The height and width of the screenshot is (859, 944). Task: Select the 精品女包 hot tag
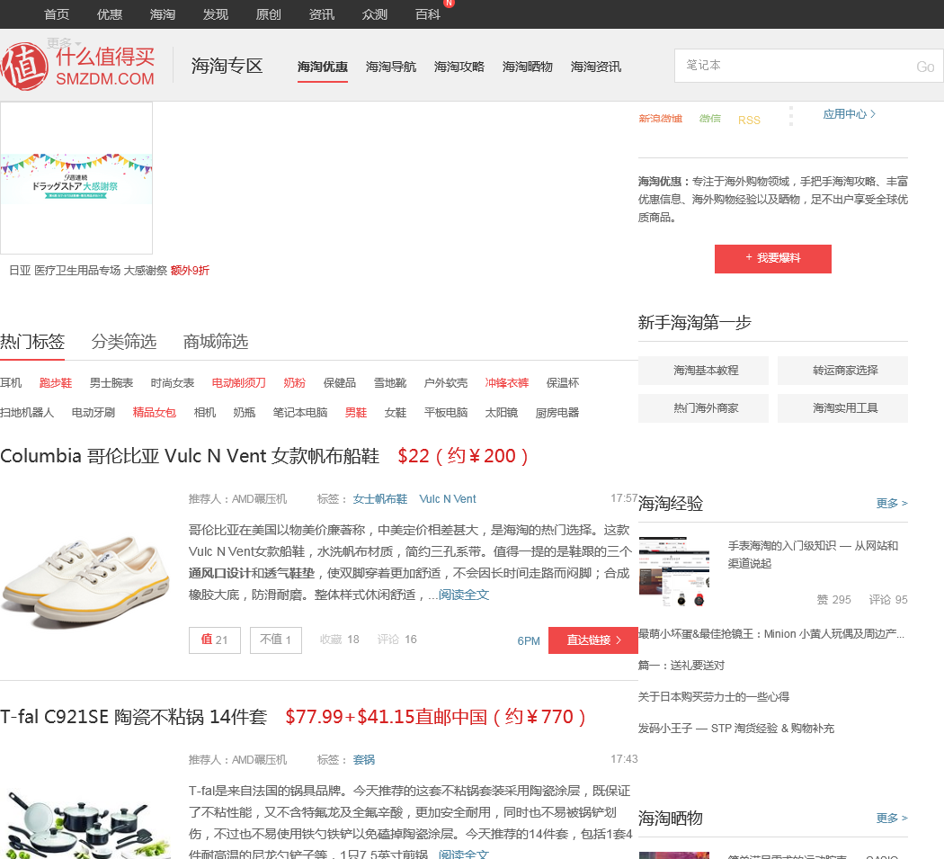[x=154, y=412]
